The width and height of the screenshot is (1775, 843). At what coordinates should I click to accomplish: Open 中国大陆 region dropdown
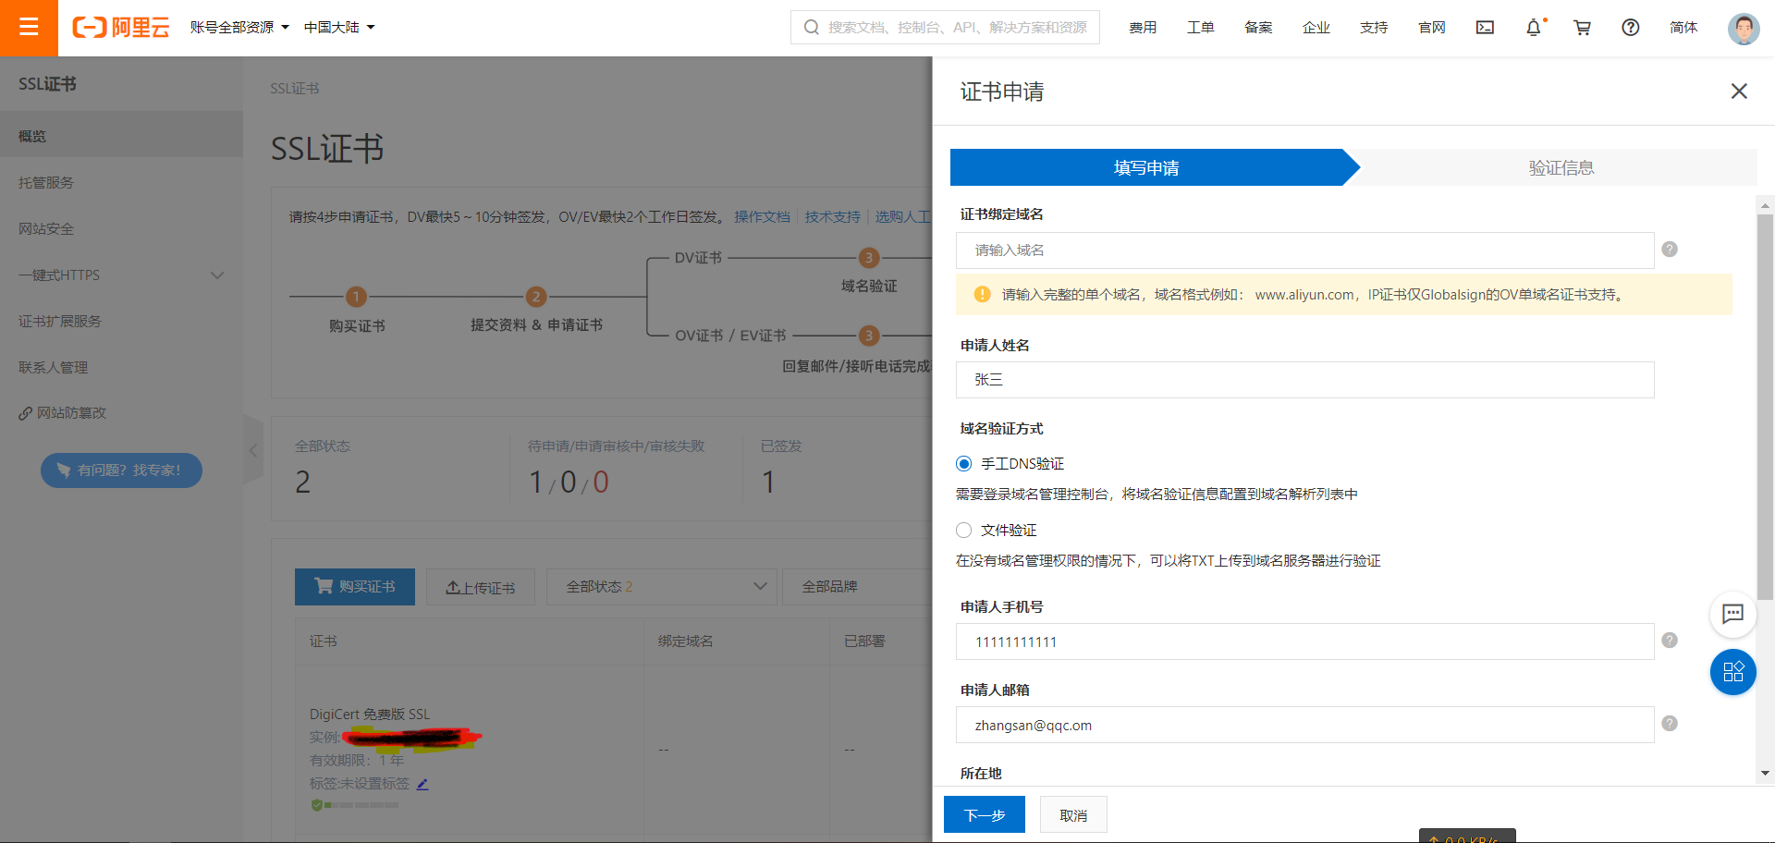click(x=339, y=28)
